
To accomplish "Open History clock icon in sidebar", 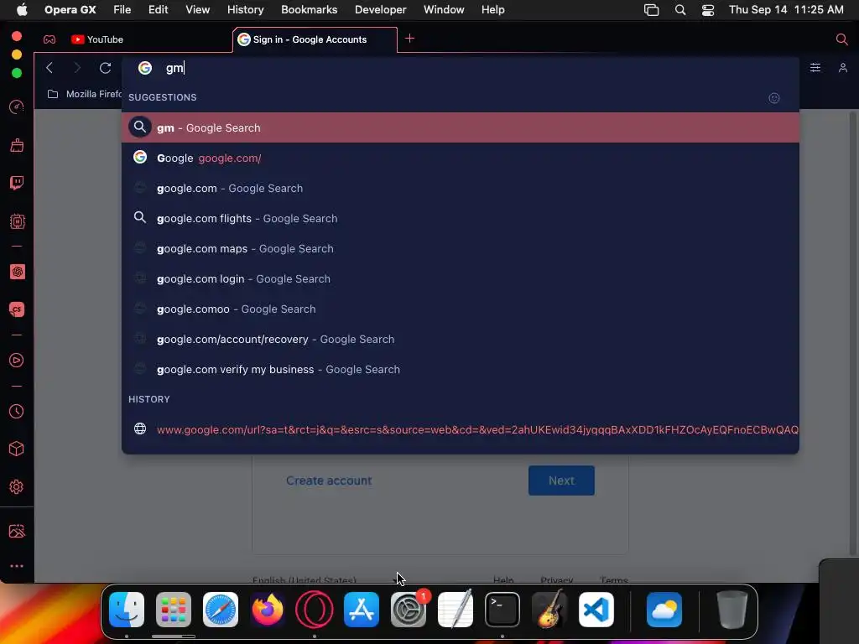I will pos(17,411).
